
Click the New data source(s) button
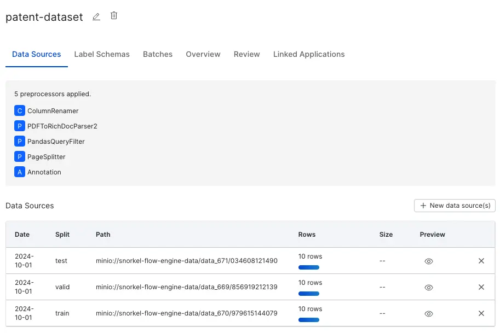click(x=455, y=206)
